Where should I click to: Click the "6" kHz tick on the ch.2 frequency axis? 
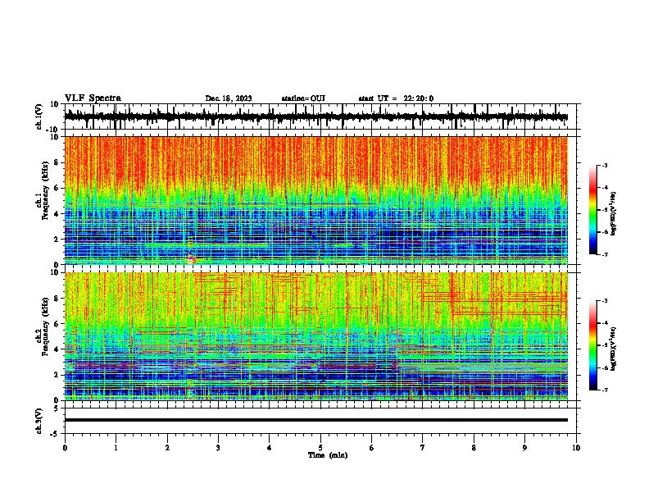coord(57,324)
